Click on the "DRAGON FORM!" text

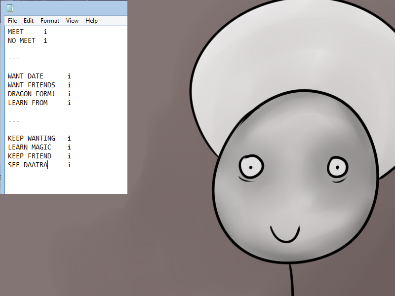point(32,94)
